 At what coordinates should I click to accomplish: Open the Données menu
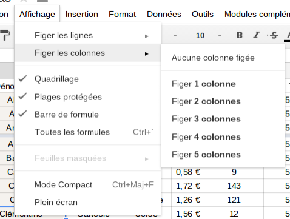coord(164,14)
